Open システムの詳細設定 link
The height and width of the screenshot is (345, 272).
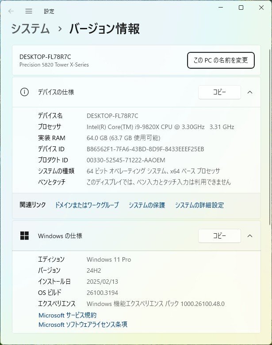coord(199,205)
